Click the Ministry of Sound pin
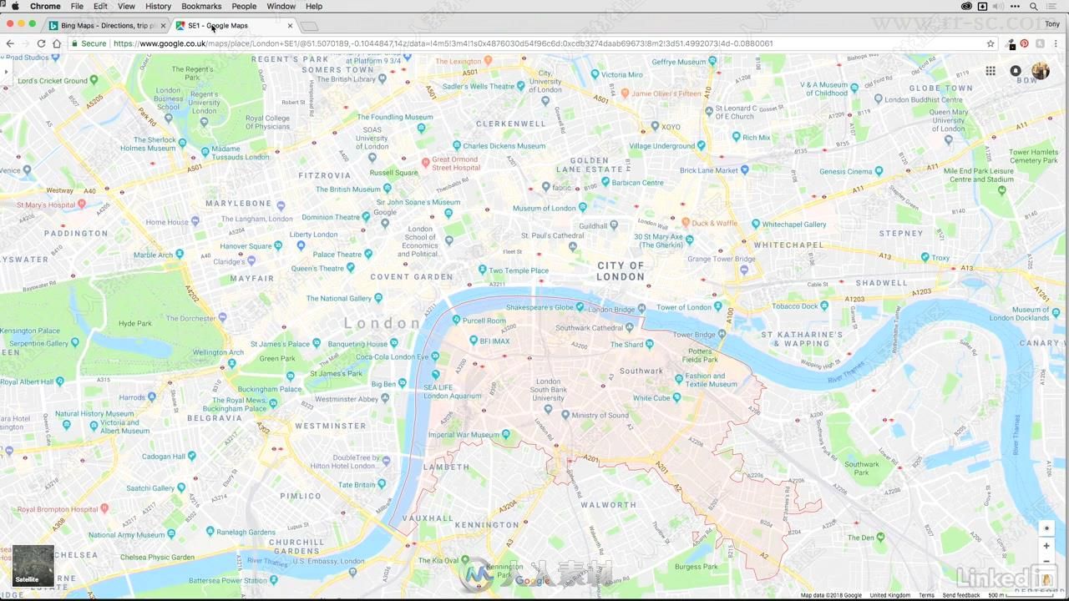1069x601 pixels. pyautogui.click(x=566, y=415)
